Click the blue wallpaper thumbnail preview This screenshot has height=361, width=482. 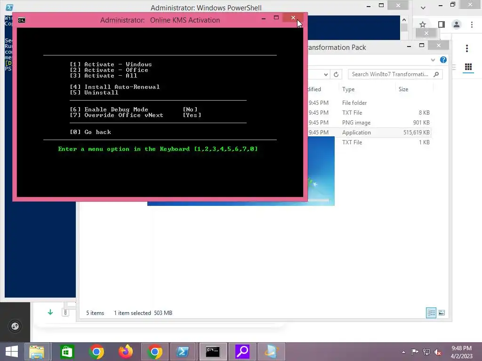click(x=321, y=171)
